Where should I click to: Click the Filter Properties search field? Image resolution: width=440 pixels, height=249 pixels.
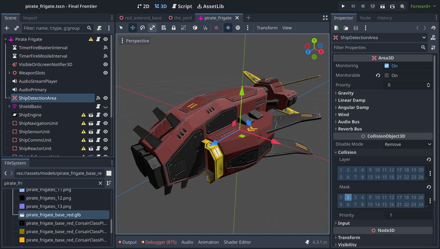[x=379, y=47]
